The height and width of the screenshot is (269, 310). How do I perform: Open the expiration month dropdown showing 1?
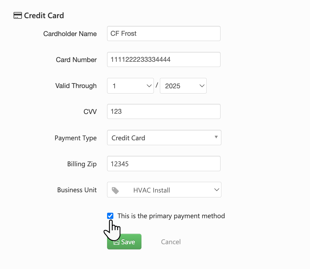click(130, 86)
